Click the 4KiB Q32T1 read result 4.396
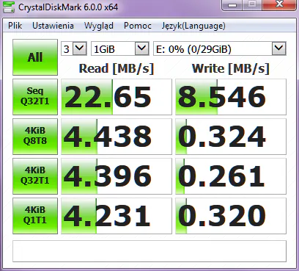The image size is (299, 271). (117, 176)
